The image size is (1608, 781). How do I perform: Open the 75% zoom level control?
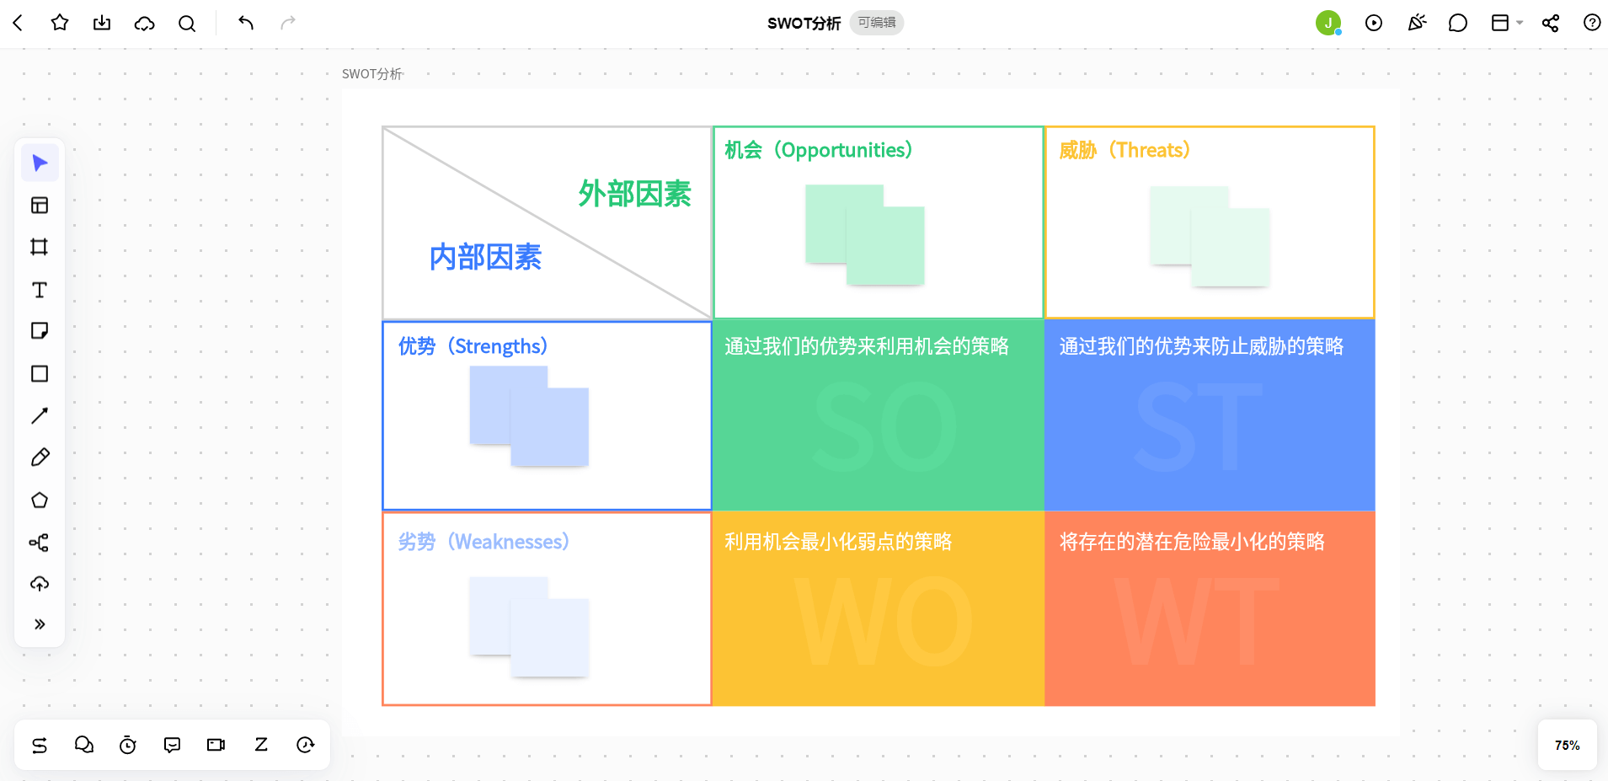click(x=1567, y=746)
